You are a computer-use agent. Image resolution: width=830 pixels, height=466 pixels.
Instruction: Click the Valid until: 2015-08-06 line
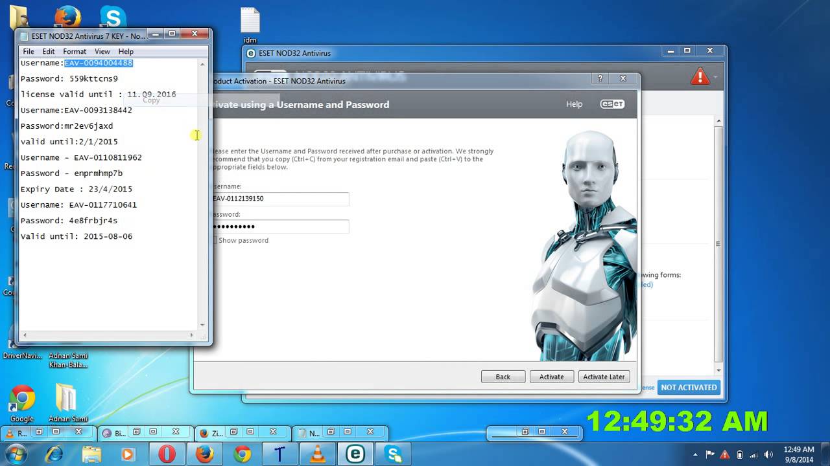pyautogui.click(x=77, y=236)
